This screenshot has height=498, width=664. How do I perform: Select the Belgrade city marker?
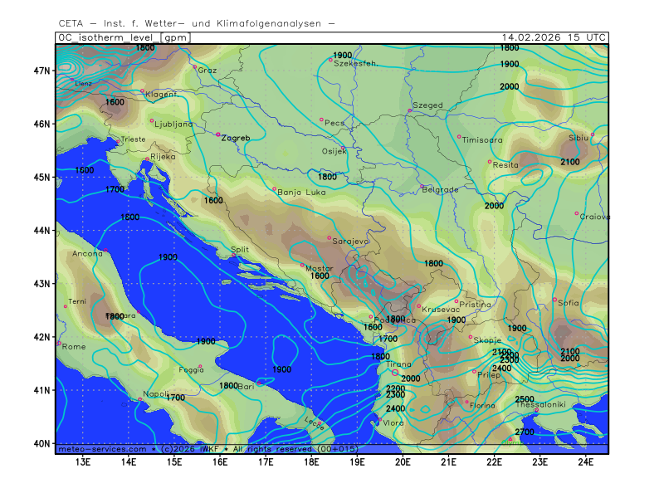(x=422, y=187)
